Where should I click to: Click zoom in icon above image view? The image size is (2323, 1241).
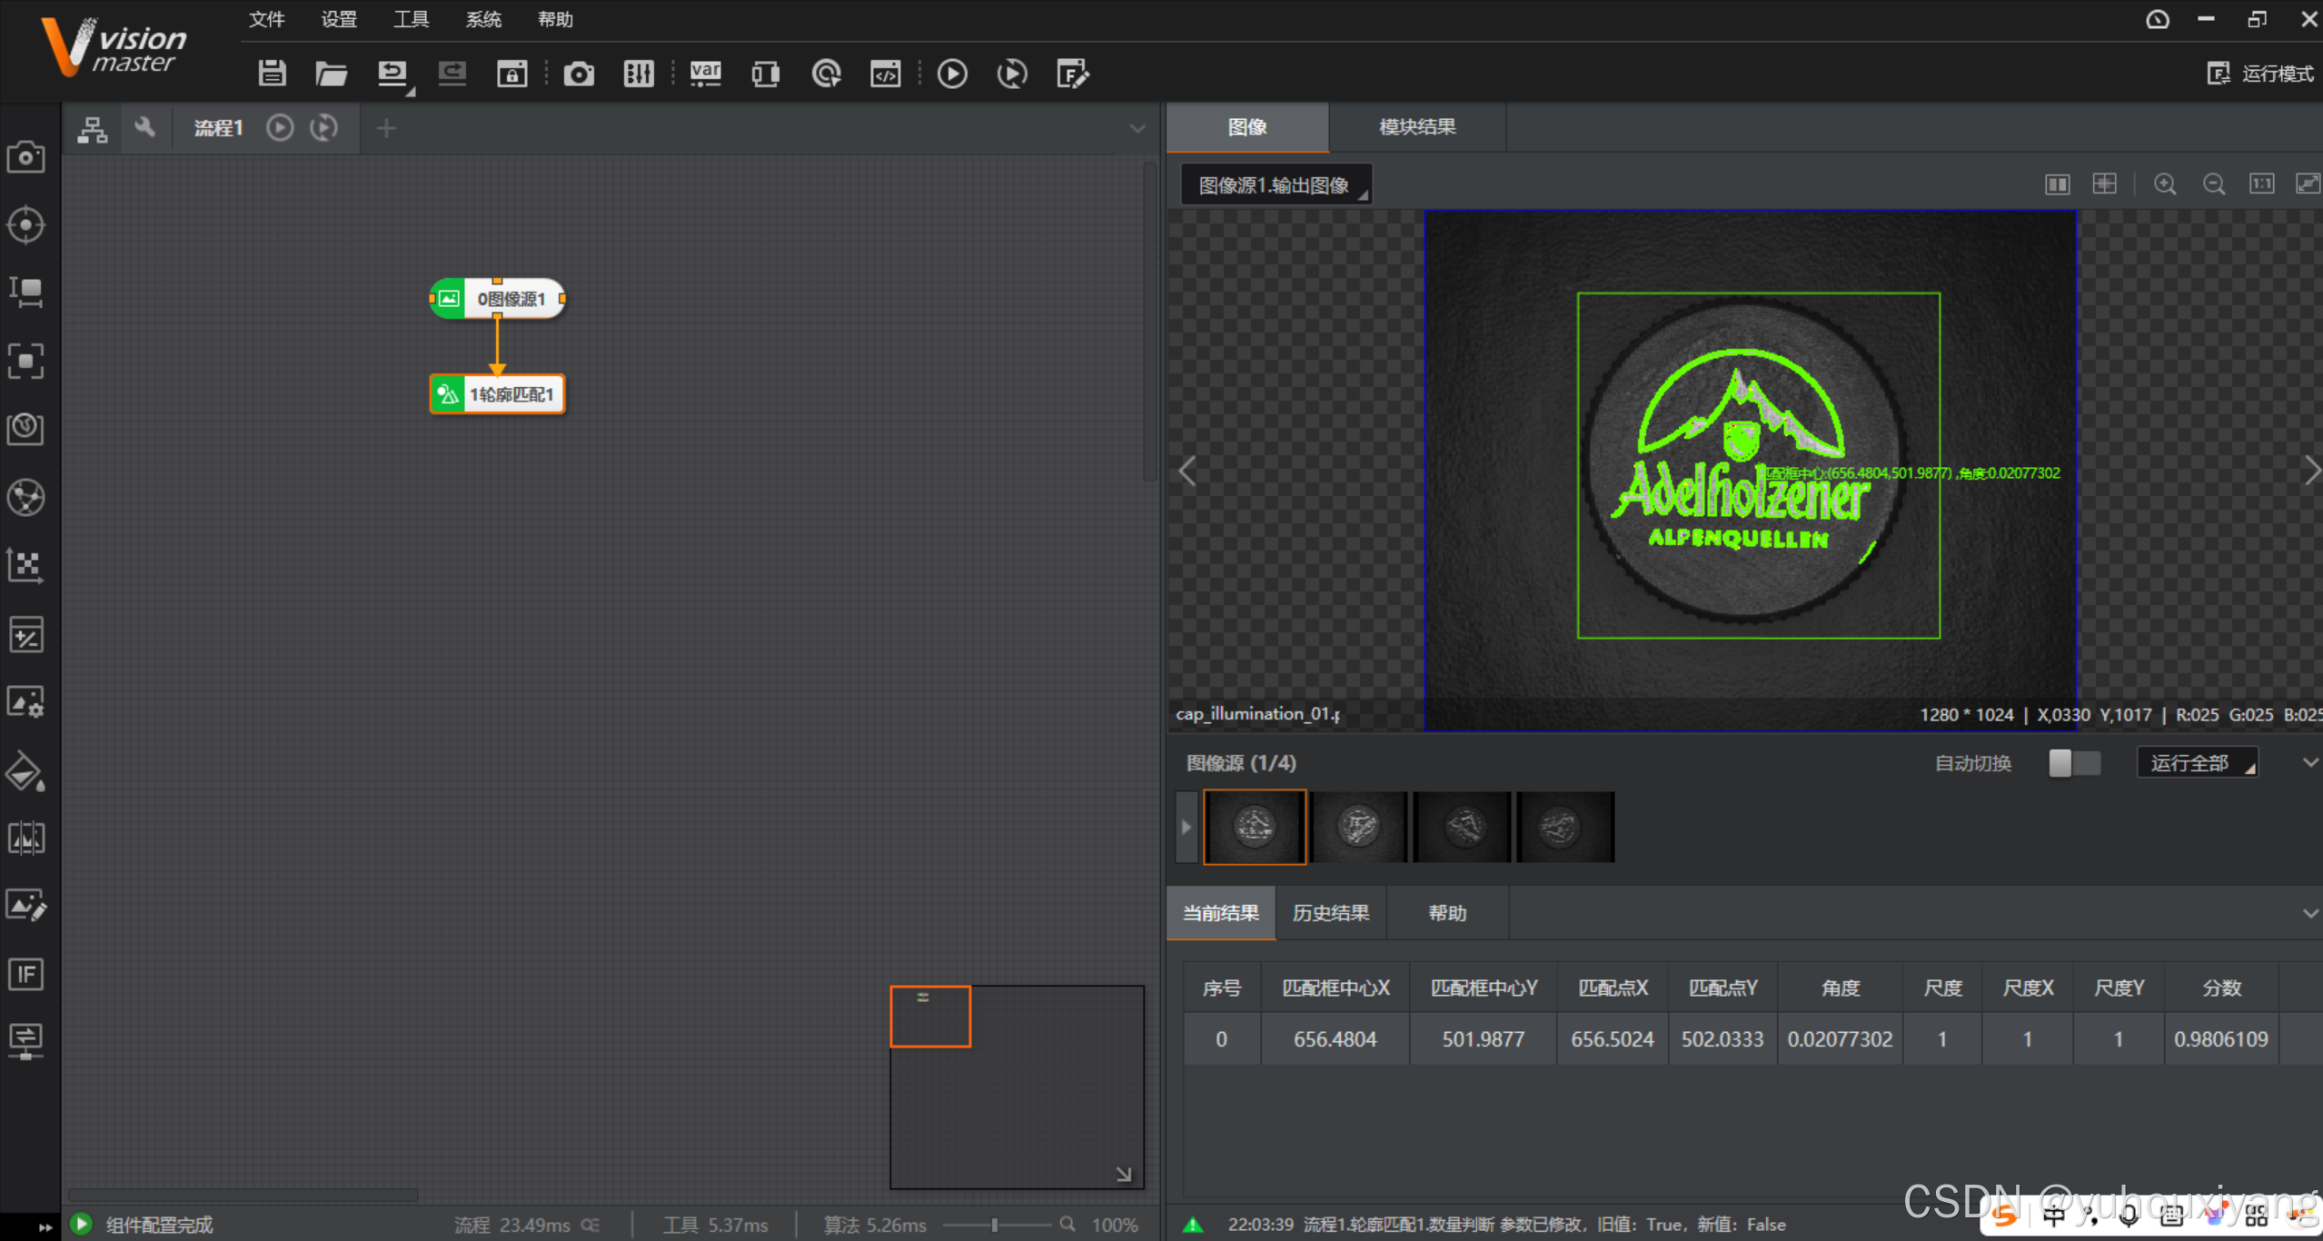click(2165, 184)
